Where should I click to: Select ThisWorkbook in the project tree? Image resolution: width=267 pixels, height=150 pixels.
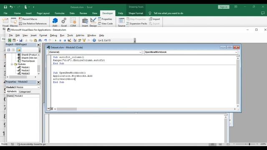pyautogui.click(x=28, y=61)
